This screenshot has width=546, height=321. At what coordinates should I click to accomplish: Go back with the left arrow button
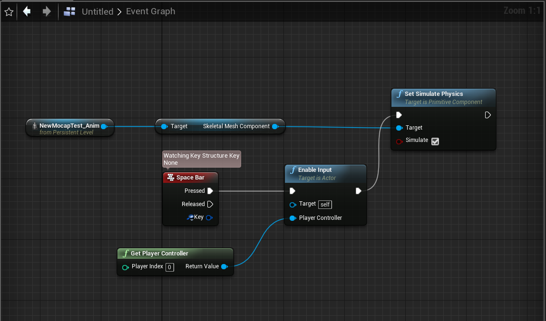click(27, 11)
